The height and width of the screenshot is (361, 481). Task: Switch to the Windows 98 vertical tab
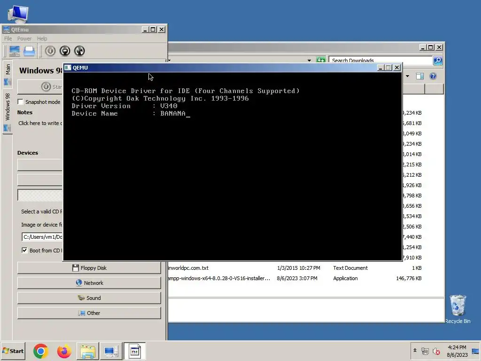pos(8,112)
